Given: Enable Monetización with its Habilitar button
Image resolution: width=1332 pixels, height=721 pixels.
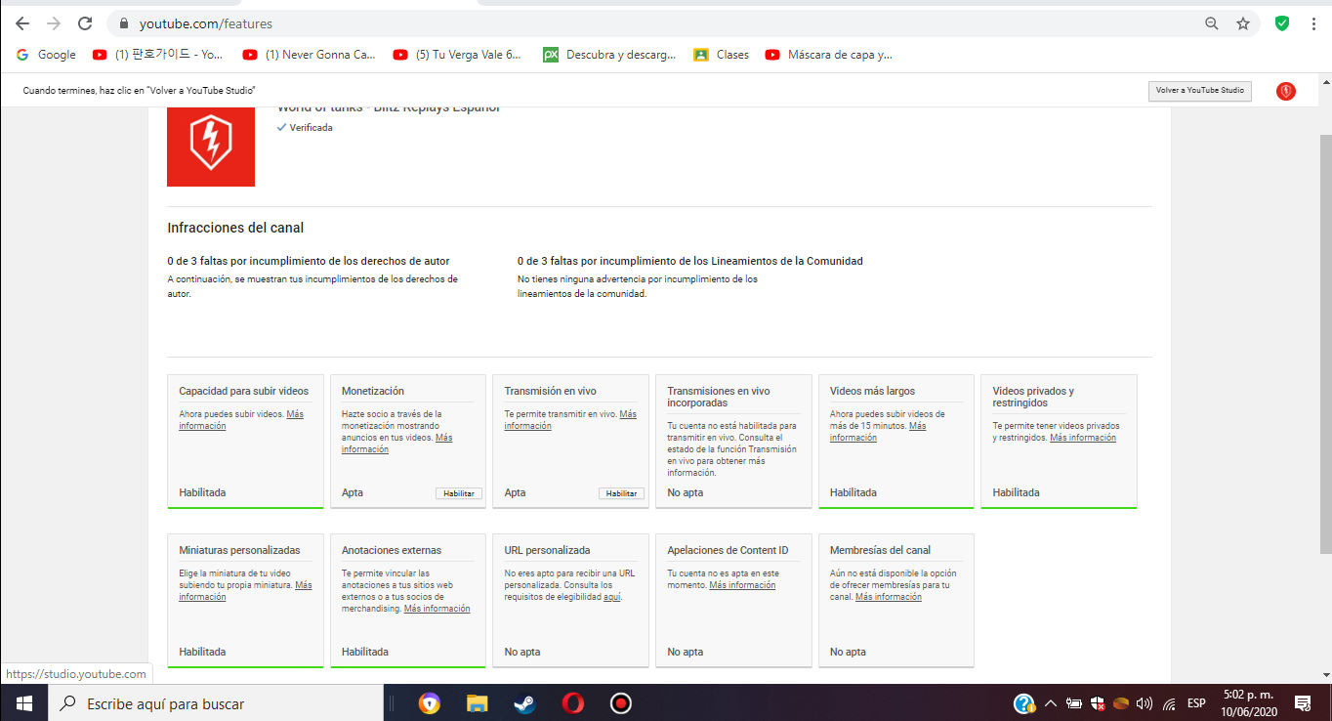Looking at the screenshot, I should pos(459,493).
